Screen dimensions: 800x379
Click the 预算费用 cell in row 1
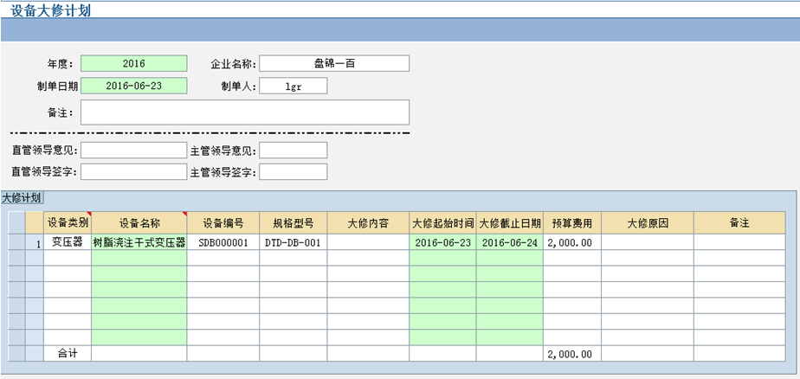tap(571, 242)
